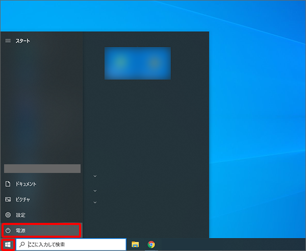The height and width of the screenshot is (251, 306).
Task: Open the 電源 menu via its text
Action: [x=21, y=231]
